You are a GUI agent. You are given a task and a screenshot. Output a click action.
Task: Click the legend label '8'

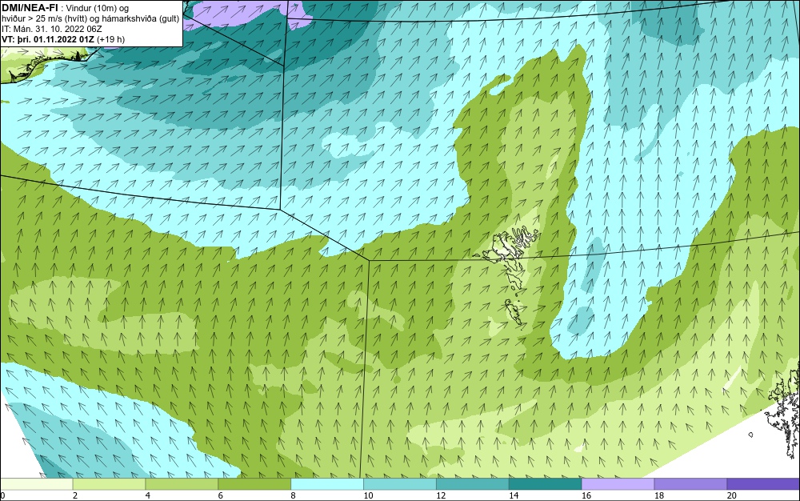click(294, 495)
